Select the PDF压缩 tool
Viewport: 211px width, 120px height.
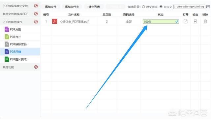pyautogui.click(x=20, y=52)
